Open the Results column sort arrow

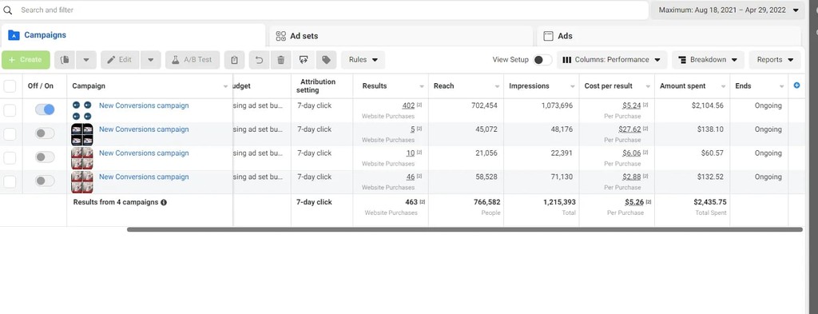(422, 86)
